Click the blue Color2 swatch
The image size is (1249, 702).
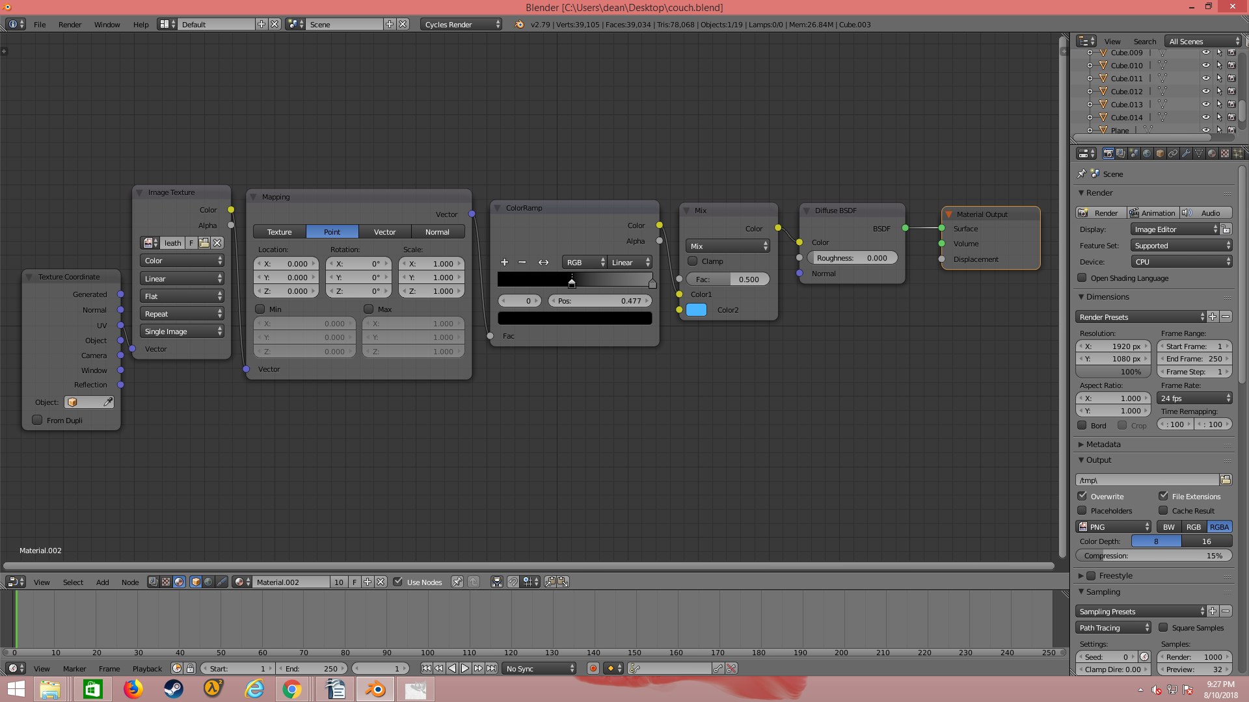point(696,309)
